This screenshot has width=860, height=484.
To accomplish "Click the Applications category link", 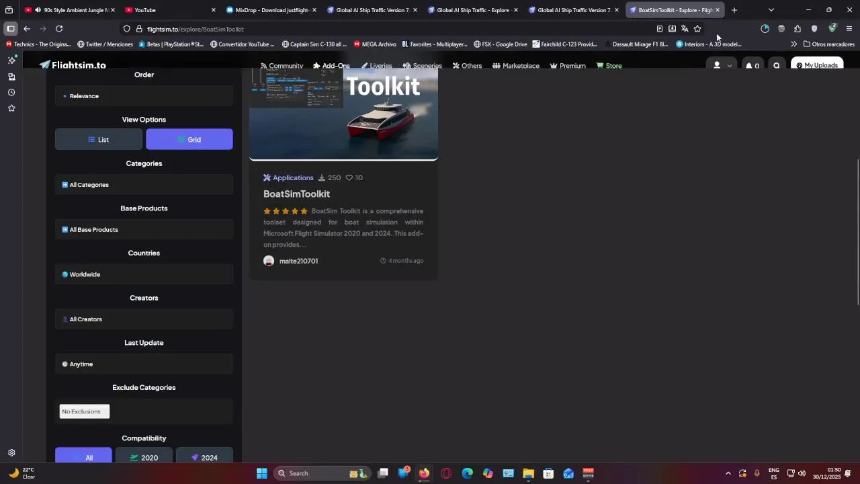I will pyautogui.click(x=288, y=177).
